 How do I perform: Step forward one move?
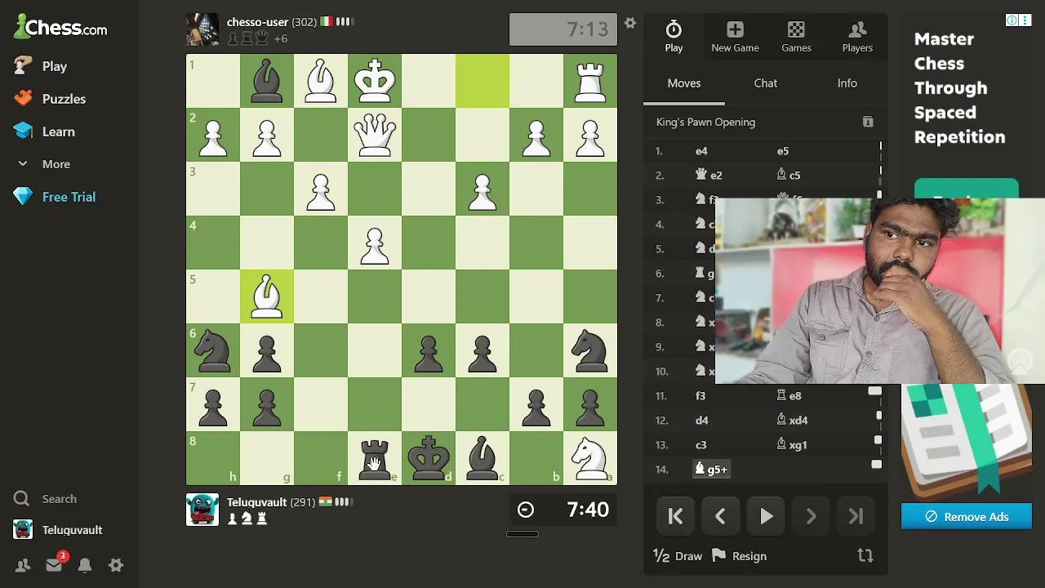point(811,516)
